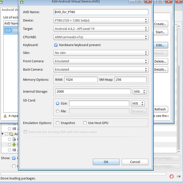The width and height of the screenshot is (183, 183).
Task: Click the folder icon in the packages tree
Action: [11, 134]
